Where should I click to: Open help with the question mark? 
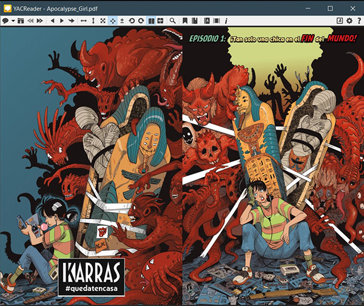[357, 21]
